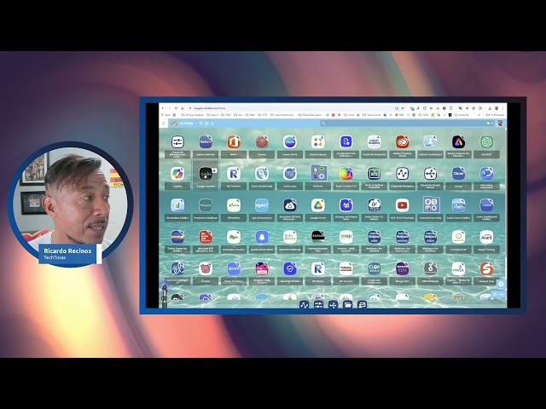Launch Adobe Creative Cloud
The height and width of the screenshot is (409, 546).
[x=402, y=142]
